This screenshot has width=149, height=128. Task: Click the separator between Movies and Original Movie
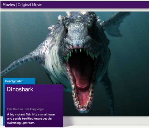tap(16, 5)
